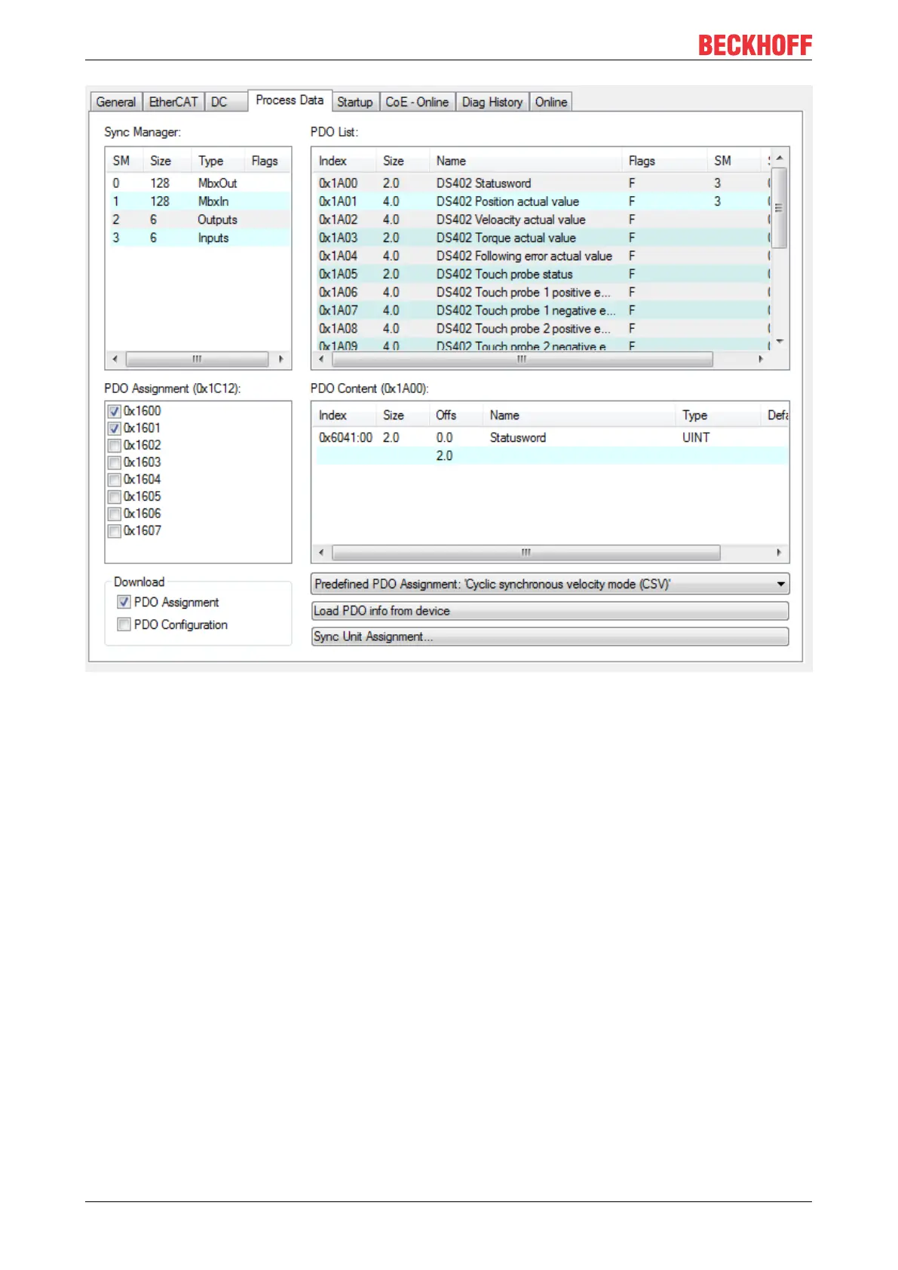Screen dimensions: 898x1270
Task: Click the PDO List scroll left arrow
Action: pos(321,360)
